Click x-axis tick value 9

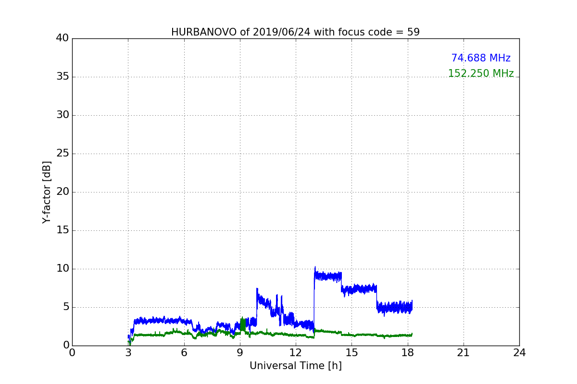(x=240, y=353)
